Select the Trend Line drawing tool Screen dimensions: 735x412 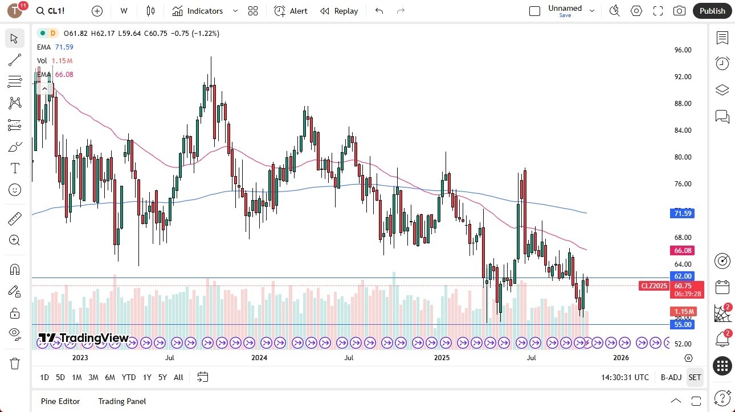[x=15, y=60]
